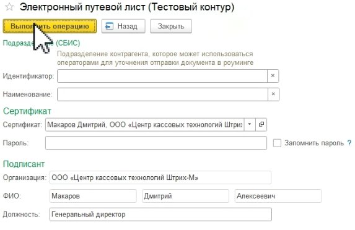Viewport: 355px width, 230px height.
Task: Focus the Наименование input field
Action: (162, 94)
